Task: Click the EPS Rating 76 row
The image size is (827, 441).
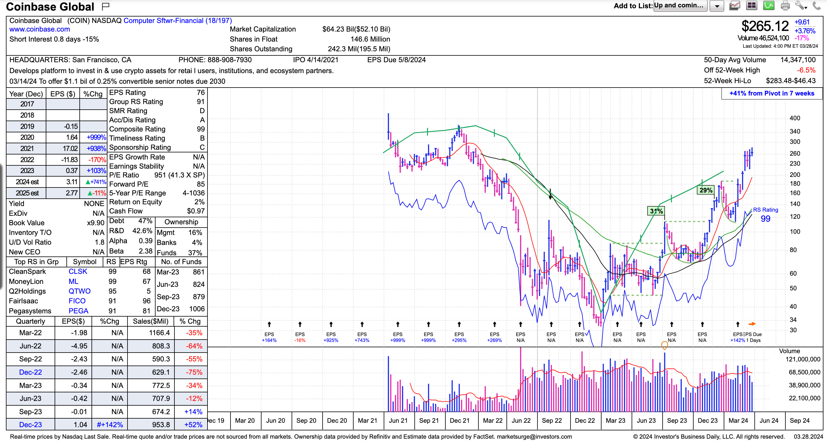Action: 157,92
